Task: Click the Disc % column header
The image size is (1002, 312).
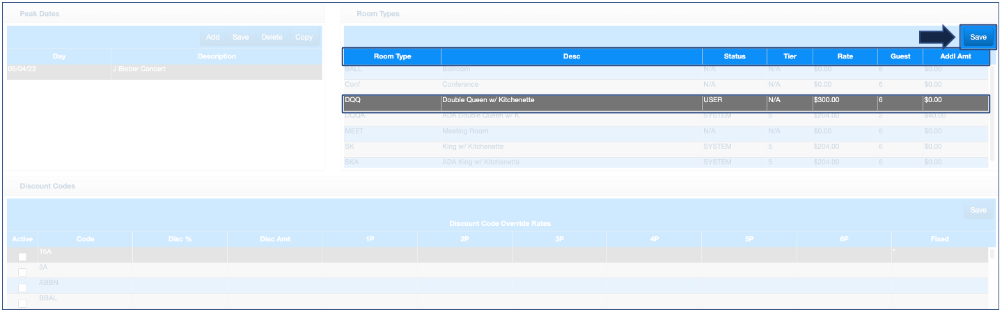Action: [x=180, y=239]
